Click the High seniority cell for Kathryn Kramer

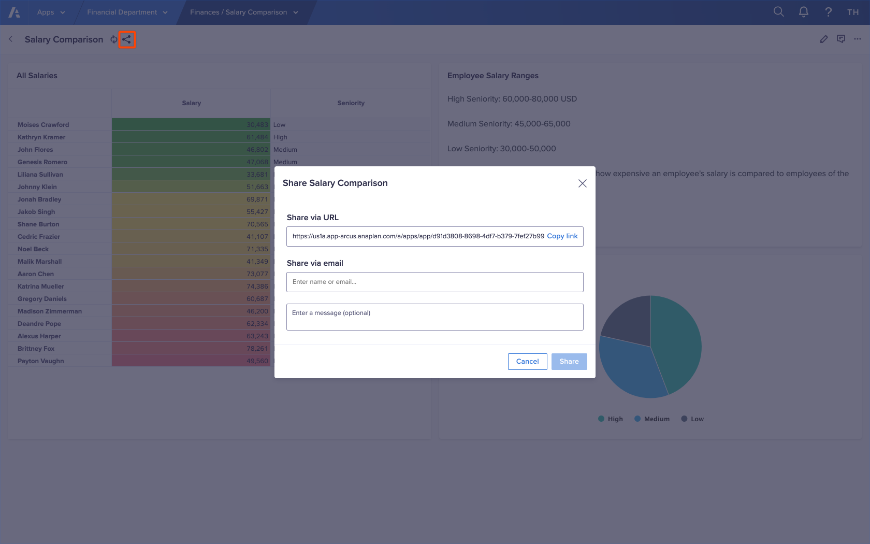click(351, 137)
